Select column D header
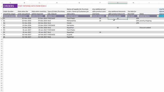164x92 pixels. click(x=57, y=3)
